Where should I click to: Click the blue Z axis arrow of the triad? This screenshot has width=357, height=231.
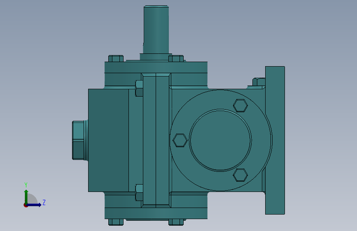click(35, 205)
